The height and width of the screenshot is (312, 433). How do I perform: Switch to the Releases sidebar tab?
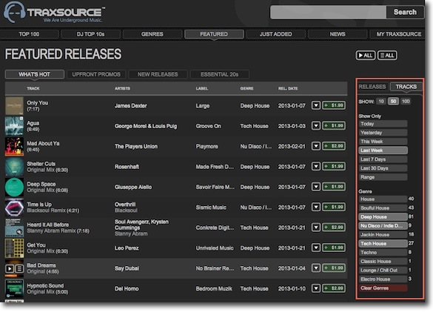tap(372, 87)
